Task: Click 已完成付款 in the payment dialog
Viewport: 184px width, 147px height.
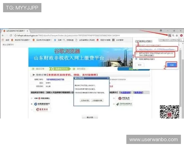Action: tap(85, 100)
